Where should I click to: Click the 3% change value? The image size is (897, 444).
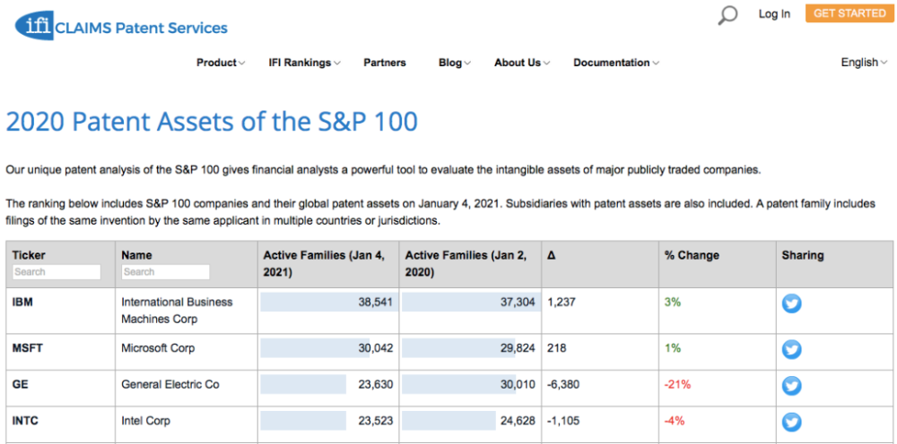coord(673,302)
